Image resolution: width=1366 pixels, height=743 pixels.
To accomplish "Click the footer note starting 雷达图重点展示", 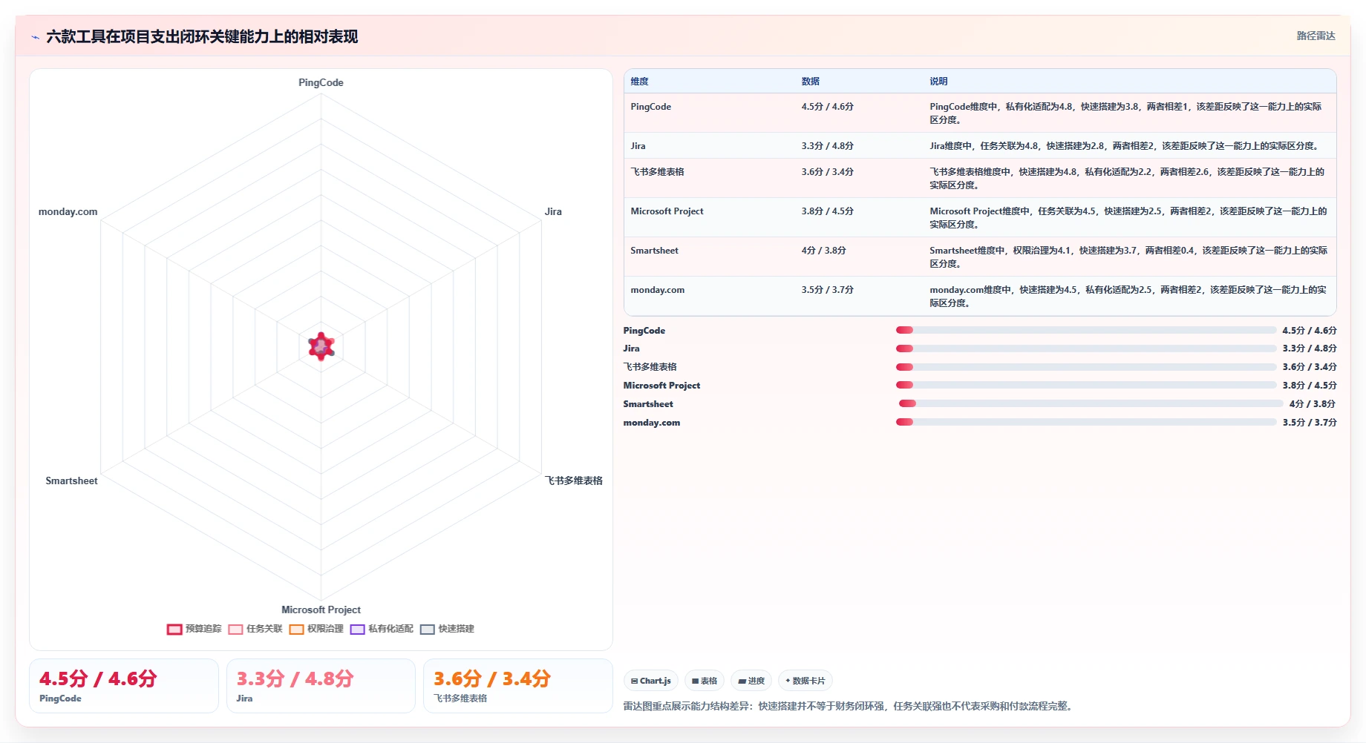I will point(849,706).
